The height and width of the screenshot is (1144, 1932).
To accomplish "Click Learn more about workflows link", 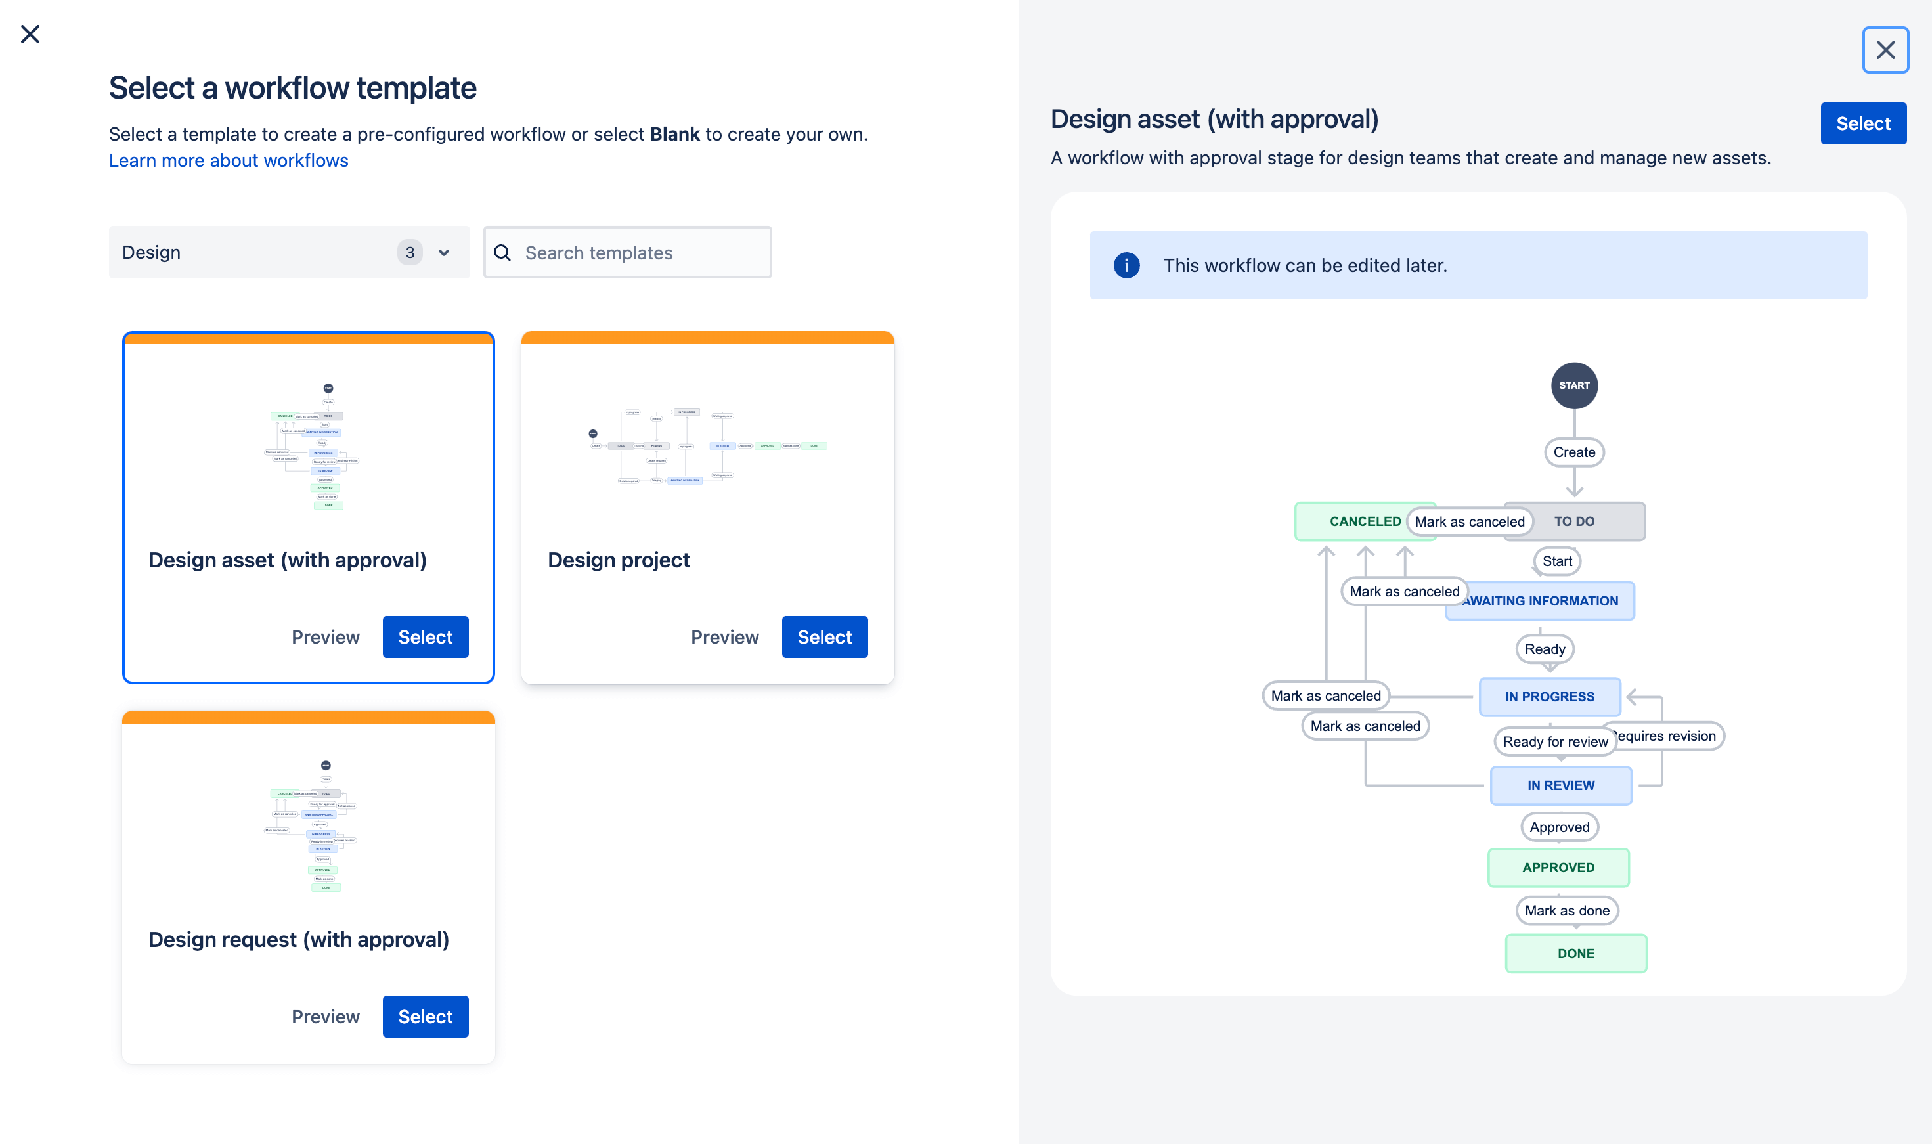I will pyautogui.click(x=229, y=161).
